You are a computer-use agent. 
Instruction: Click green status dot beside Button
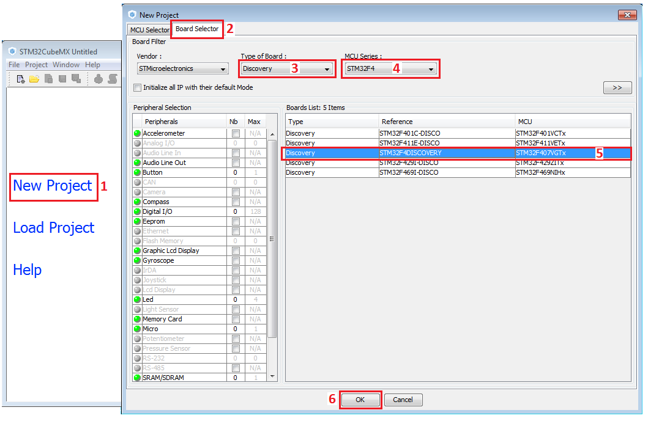[x=137, y=172]
